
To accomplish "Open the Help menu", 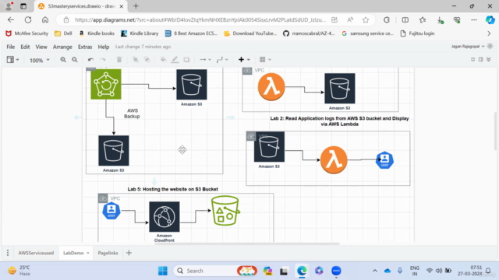I will [104, 47].
